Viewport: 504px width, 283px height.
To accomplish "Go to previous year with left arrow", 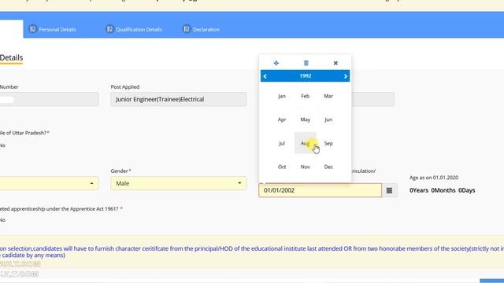I will point(265,76).
